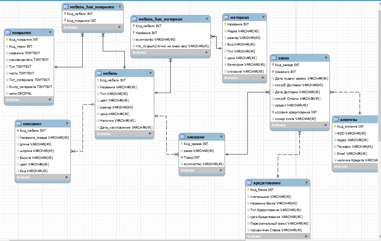Click the table icon in материал header
Viewport: 381px width, 241px height.
click(x=227, y=17)
